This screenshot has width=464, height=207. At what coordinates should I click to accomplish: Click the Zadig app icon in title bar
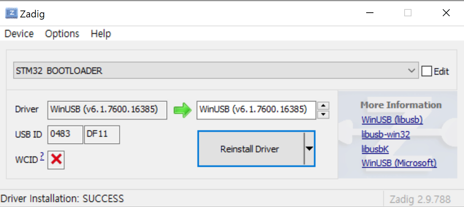11,14
